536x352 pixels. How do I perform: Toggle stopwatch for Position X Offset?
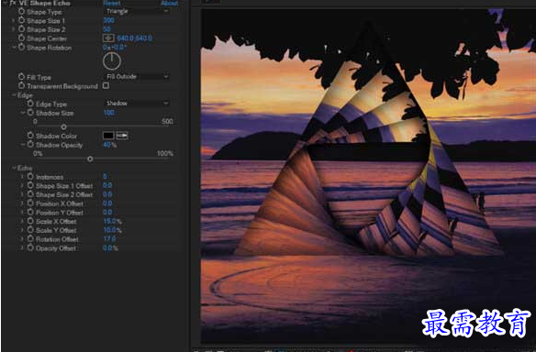[30, 203]
